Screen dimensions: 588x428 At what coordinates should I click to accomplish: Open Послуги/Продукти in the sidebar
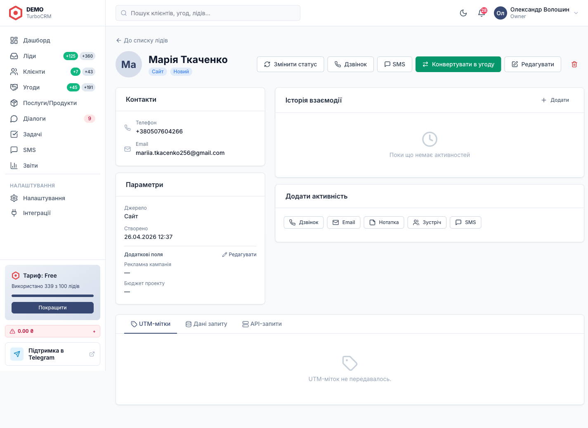click(x=52, y=103)
